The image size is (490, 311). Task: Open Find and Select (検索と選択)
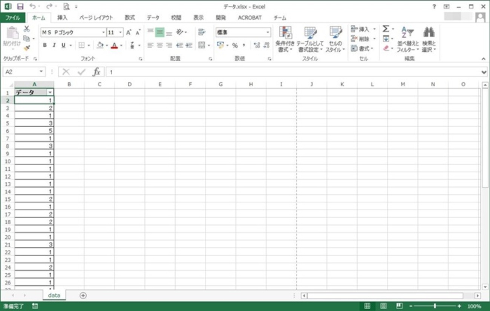(429, 39)
